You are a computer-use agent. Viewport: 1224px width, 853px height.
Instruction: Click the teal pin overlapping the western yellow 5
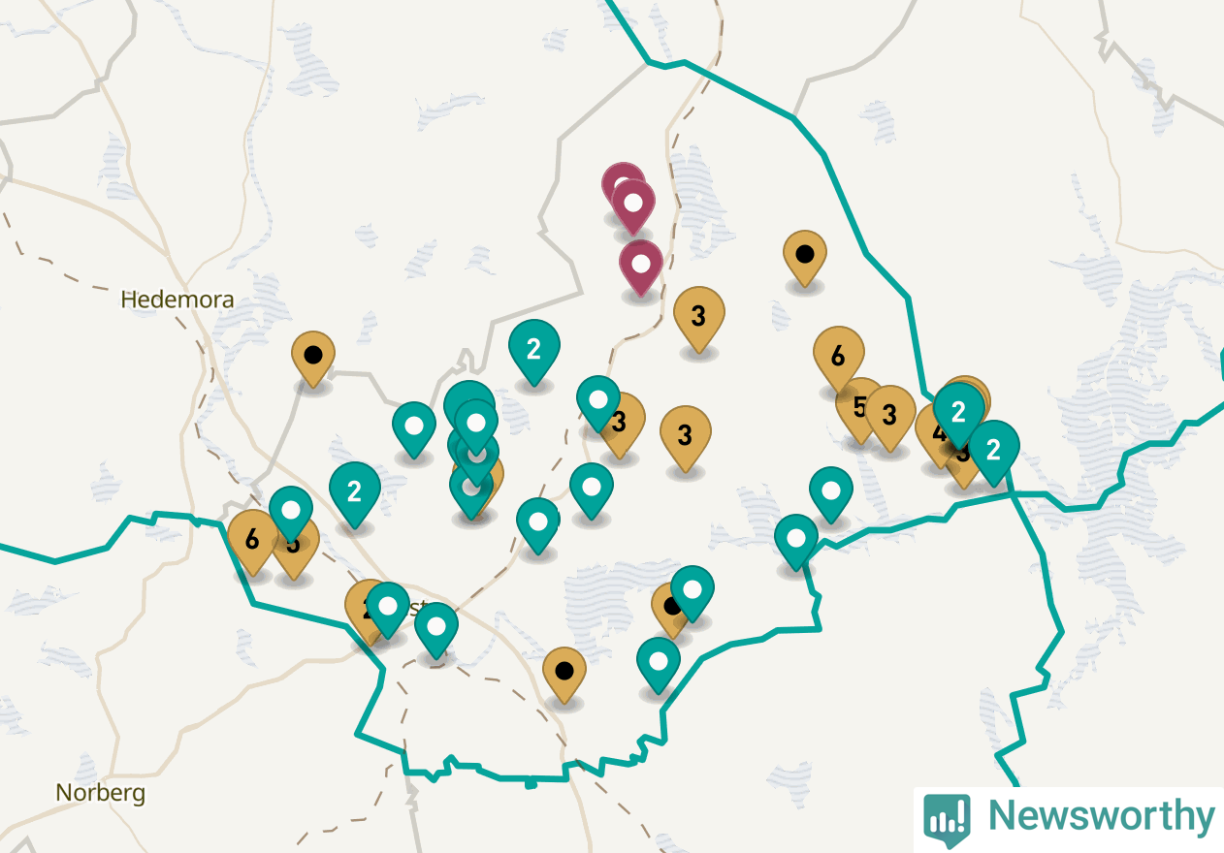[x=291, y=514]
